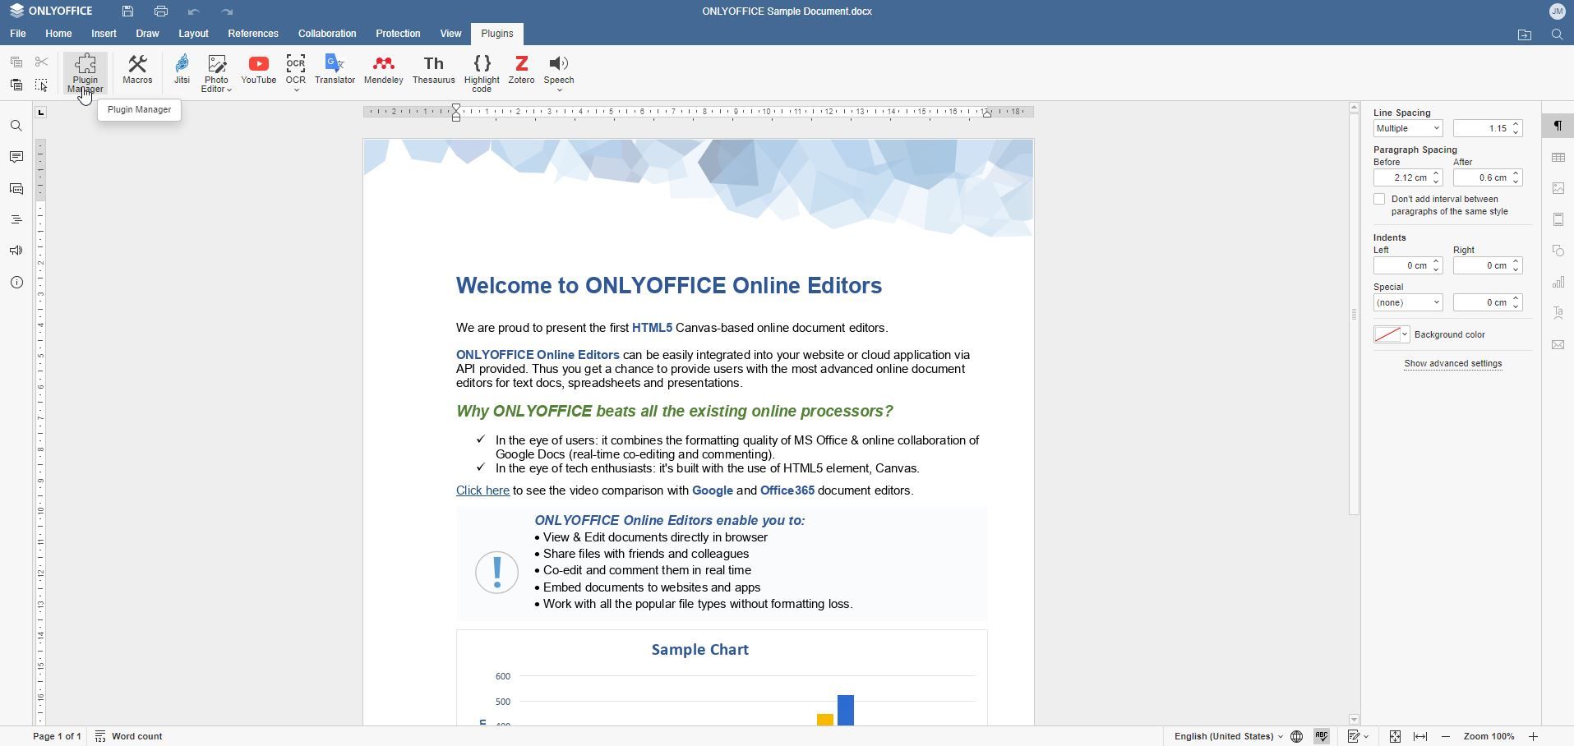Screen dimensions: 1574x746
Task: Open the Line Spacing Multiple dropdown
Action: [1407, 128]
